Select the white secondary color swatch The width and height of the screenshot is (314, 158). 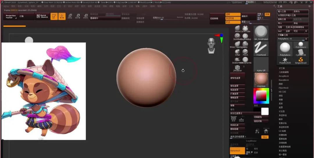[265, 111]
